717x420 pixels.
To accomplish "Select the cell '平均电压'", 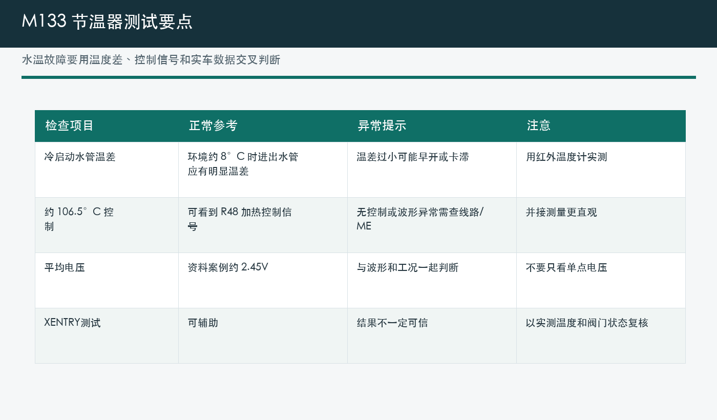I will click(x=107, y=281).
